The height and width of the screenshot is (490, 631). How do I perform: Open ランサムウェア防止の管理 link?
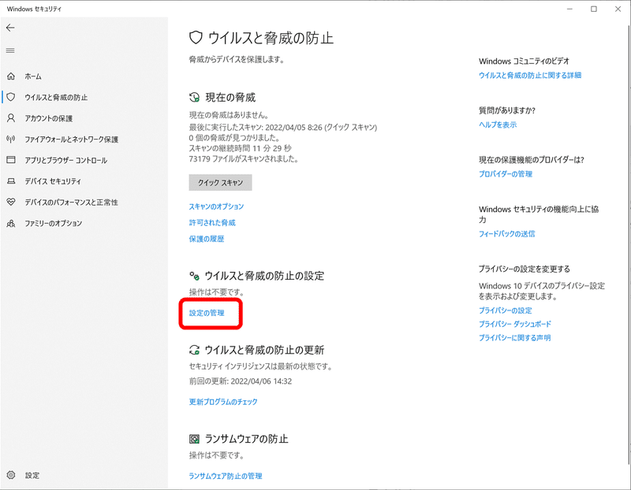point(226,476)
